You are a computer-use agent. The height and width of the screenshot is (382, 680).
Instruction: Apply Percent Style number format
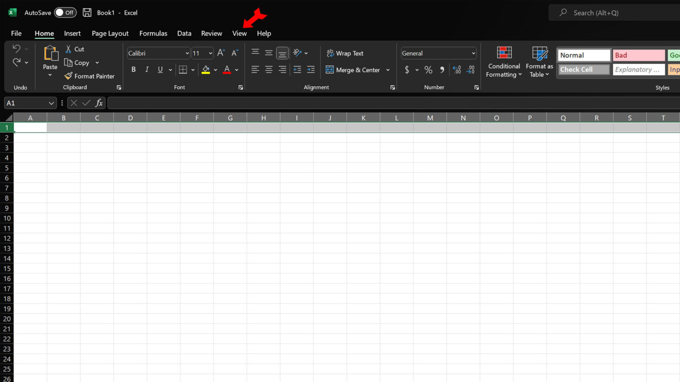coord(428,70)
